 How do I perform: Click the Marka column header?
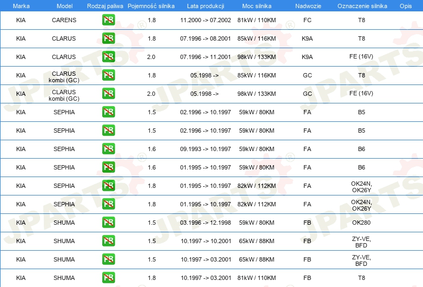click(x=21, y=6)
